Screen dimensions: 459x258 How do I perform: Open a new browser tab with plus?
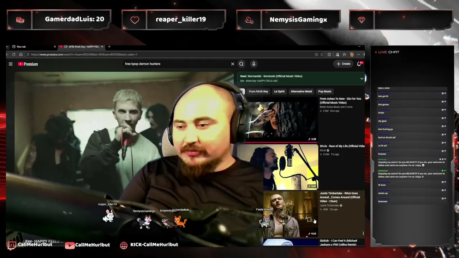(109, 47)
